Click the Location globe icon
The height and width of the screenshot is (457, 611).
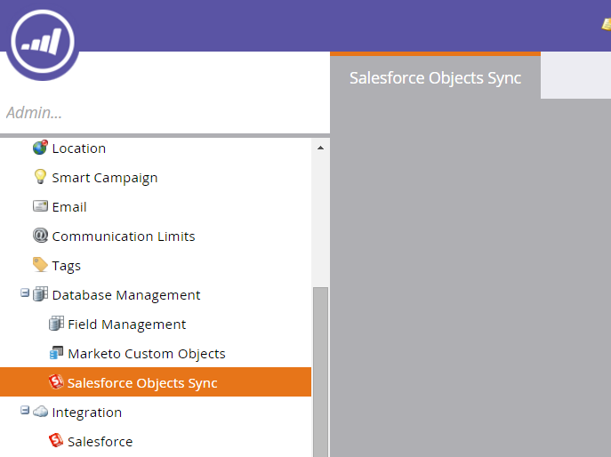pyautogui.click(x=40, y=148)
